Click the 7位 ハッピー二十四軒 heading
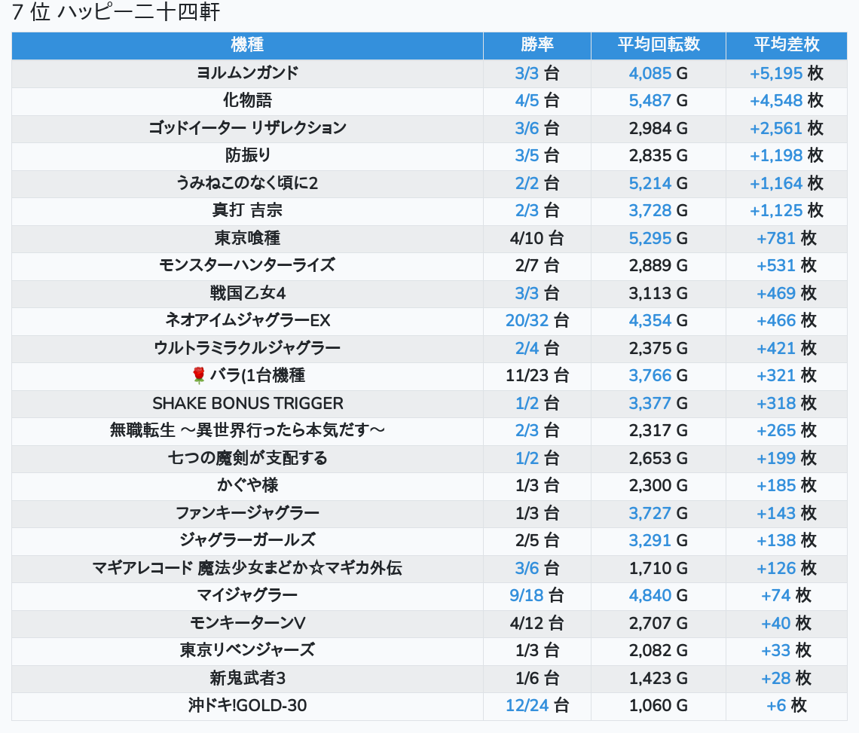The width and height of the screenshot is (859, 733). coord(116,13)
